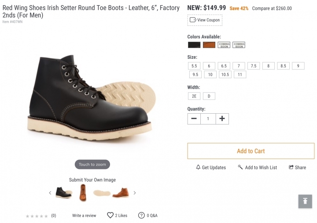Show next thumbnails with right chevron

click(135, 193)
